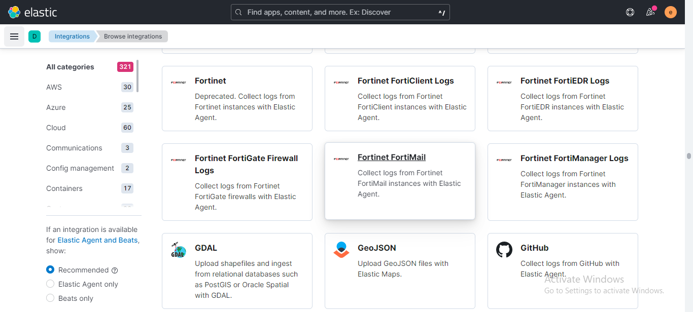Enable the Elastic Agent only filter
Image resolution: width=693 pixels, height=312 pixels.
[50, 284]
